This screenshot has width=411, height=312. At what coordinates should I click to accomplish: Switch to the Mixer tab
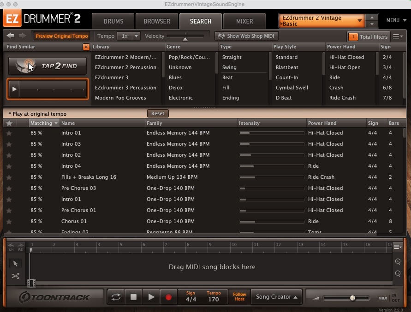(x=244, y=21)
